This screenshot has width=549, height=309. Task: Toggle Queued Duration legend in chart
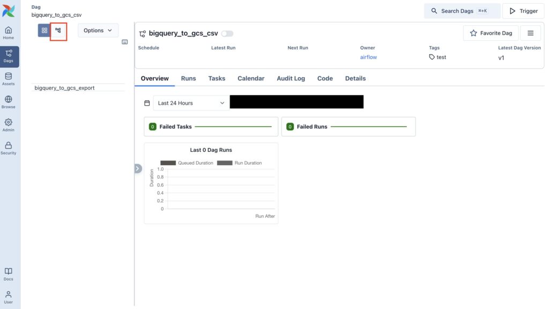188,163
